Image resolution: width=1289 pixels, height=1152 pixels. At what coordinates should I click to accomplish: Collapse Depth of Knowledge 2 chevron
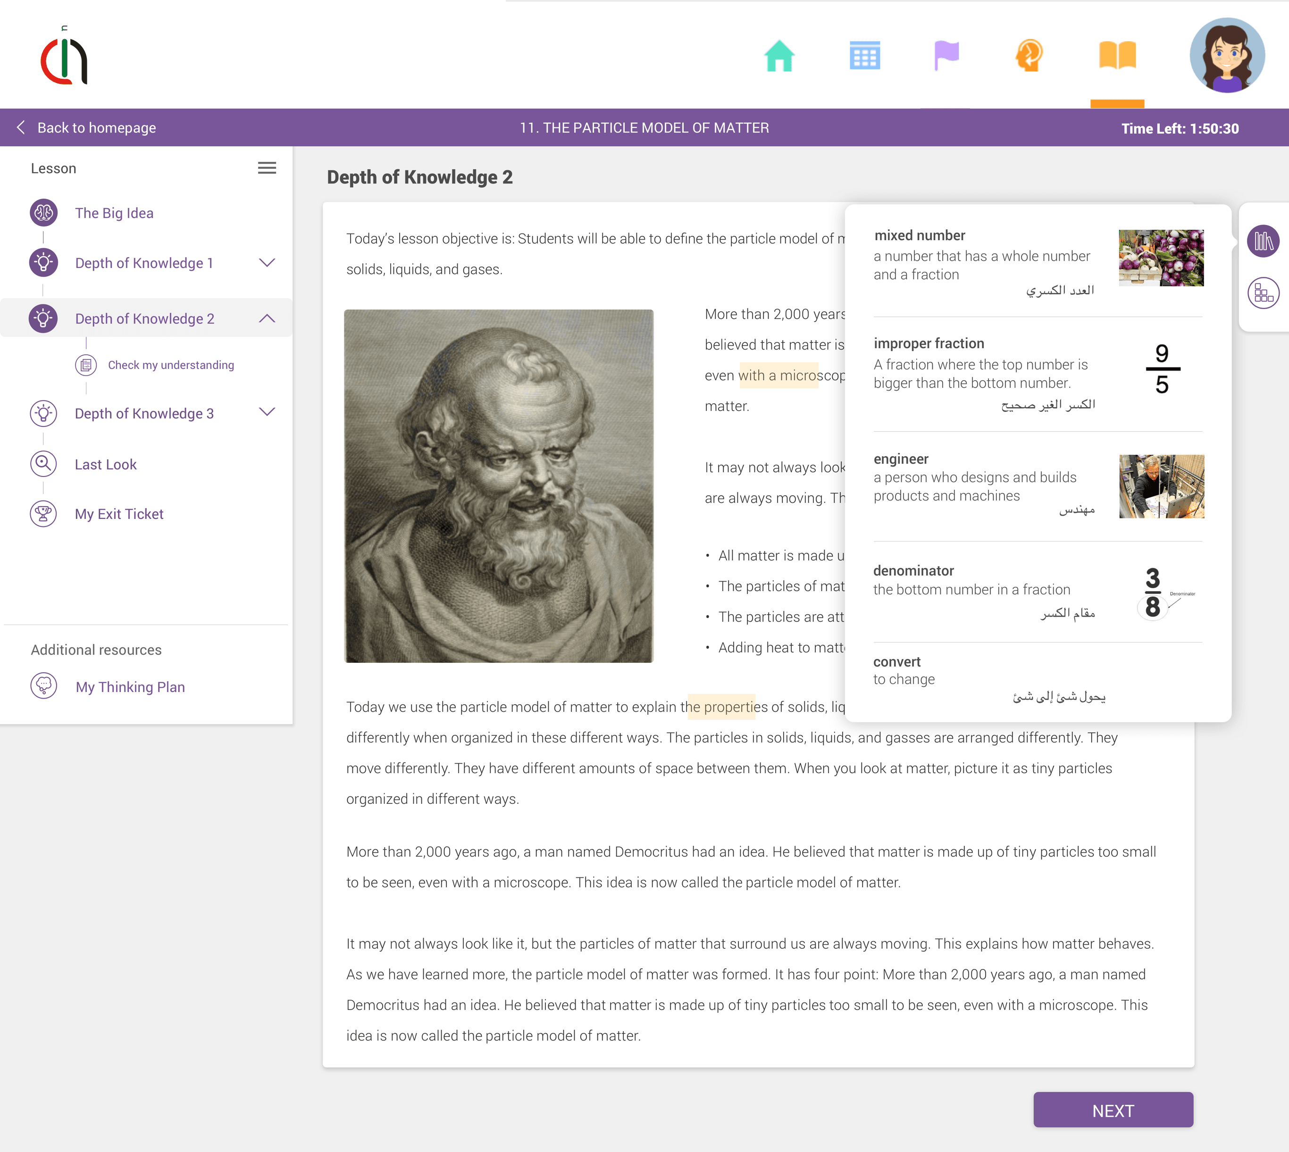pos(267,318)
